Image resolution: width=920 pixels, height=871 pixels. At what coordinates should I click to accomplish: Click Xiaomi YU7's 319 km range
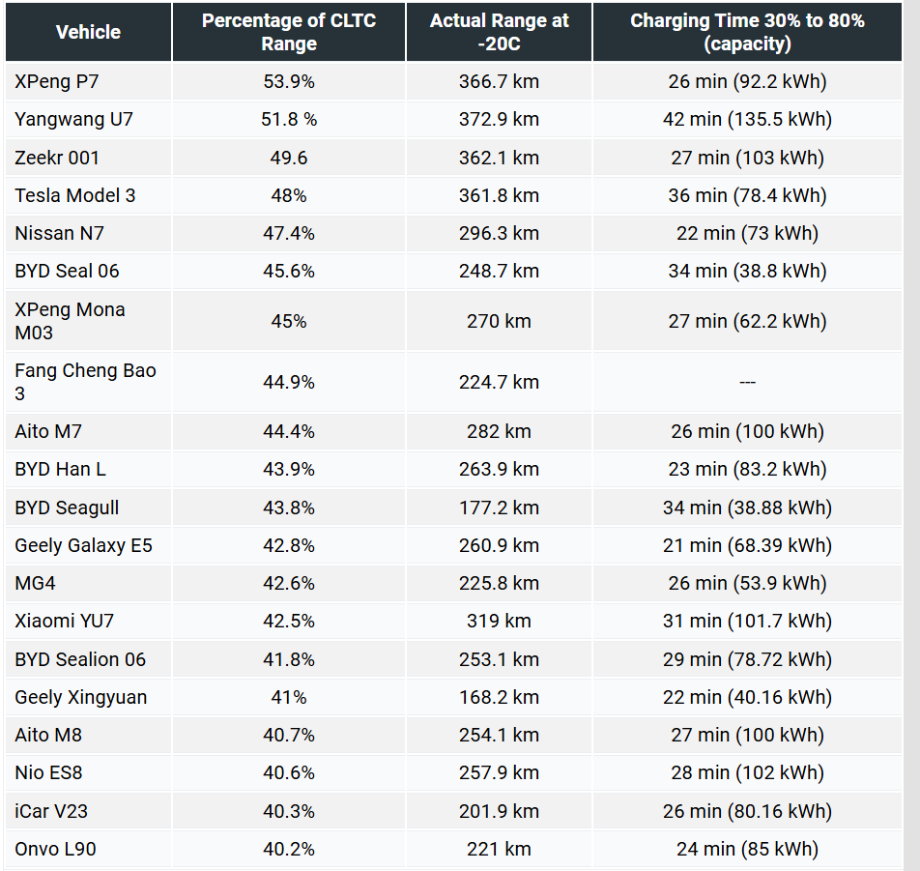(x=499, y=621)
